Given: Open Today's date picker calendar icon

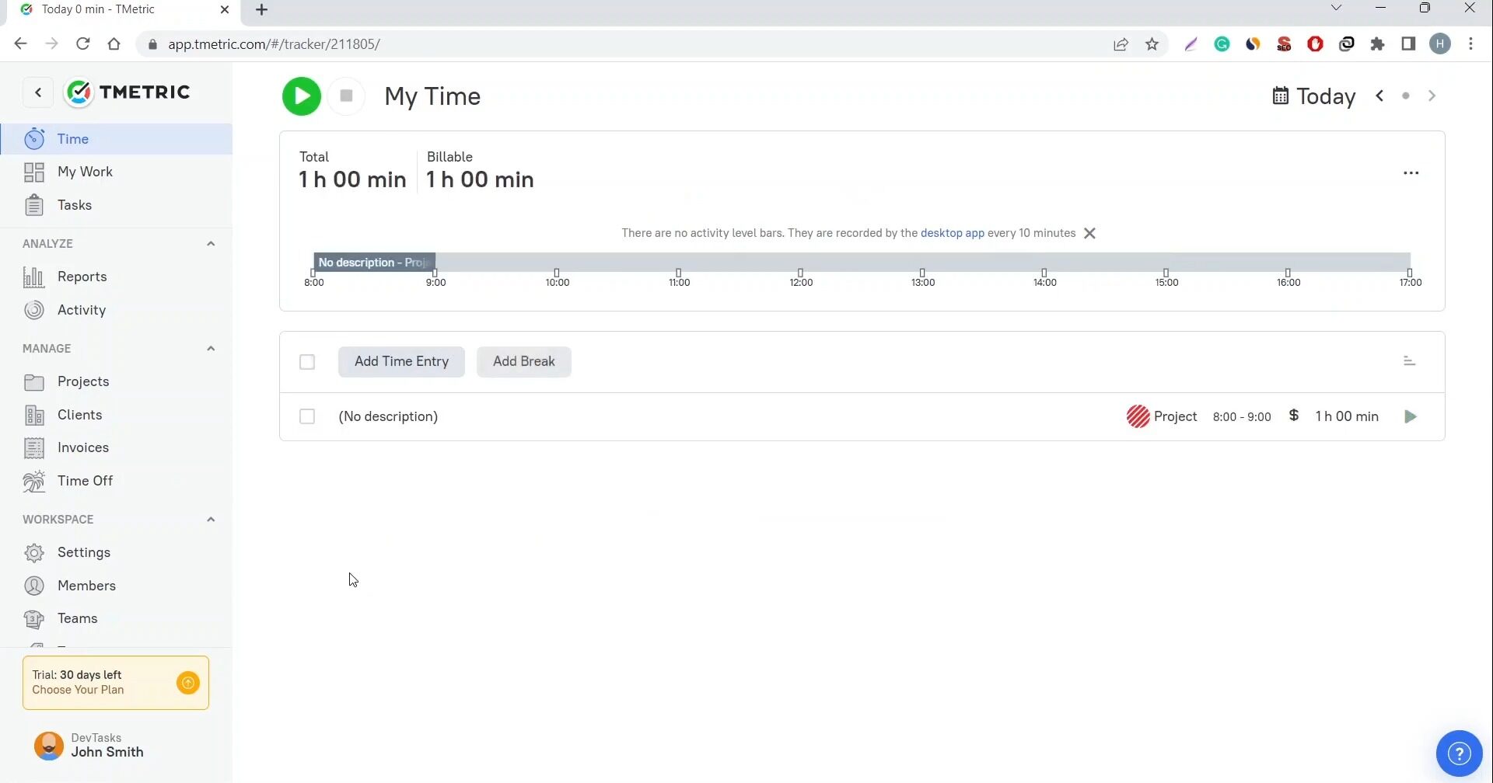Looking at the screenshot, I should pos(1280,96).
